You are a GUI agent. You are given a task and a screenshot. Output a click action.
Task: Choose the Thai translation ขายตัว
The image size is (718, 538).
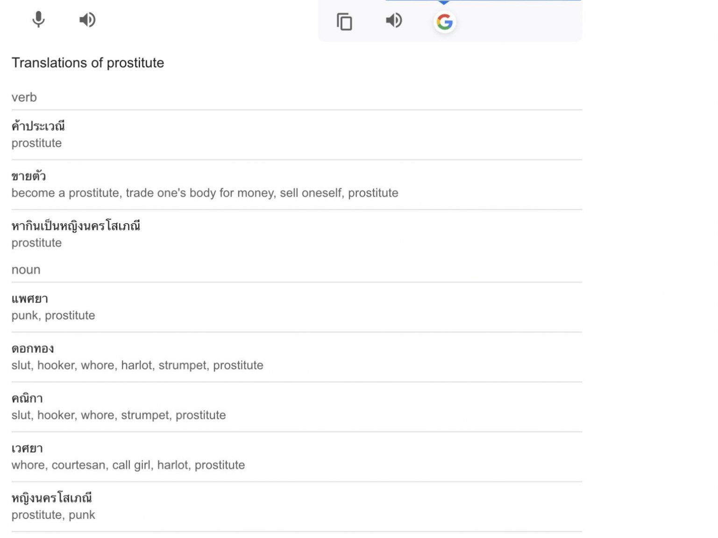pyautogui.click(x=28, y=176)
